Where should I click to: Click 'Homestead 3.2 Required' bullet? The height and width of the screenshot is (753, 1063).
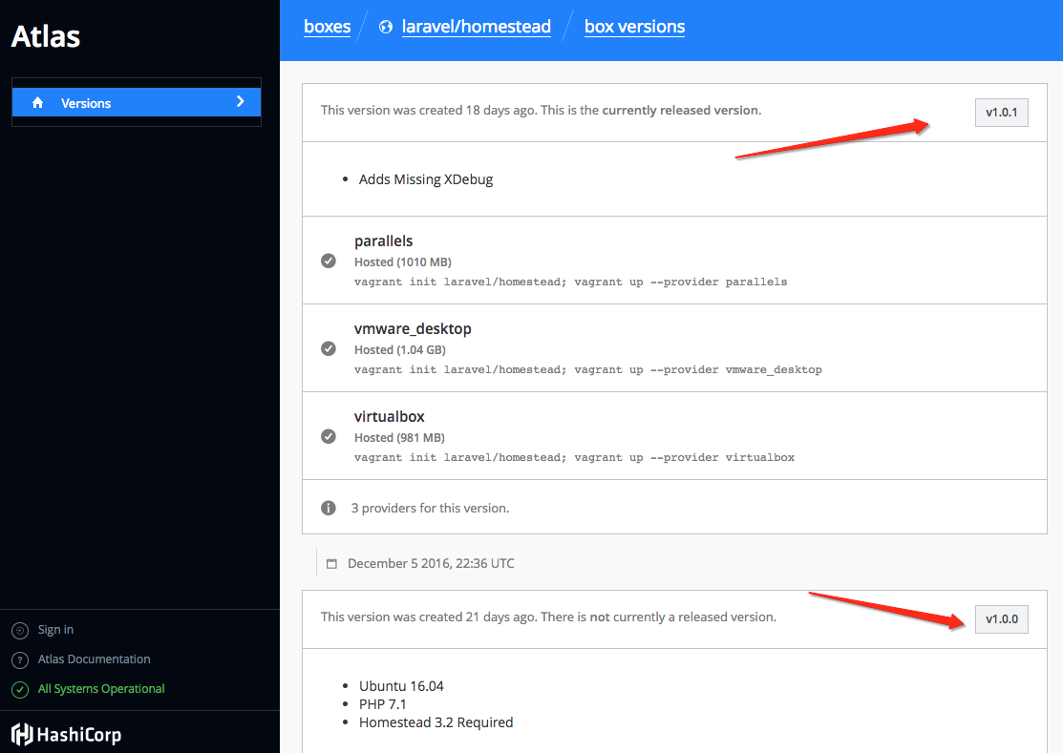436,722
